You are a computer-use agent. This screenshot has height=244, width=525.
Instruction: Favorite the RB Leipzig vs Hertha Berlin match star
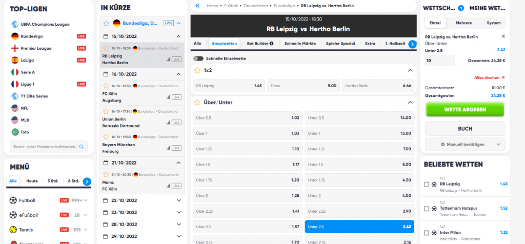click(x=106, y=48)
